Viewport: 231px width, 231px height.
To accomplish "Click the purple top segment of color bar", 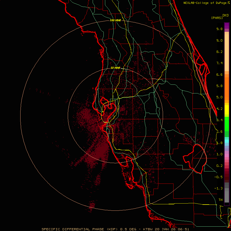I will [x=227, y=26].
